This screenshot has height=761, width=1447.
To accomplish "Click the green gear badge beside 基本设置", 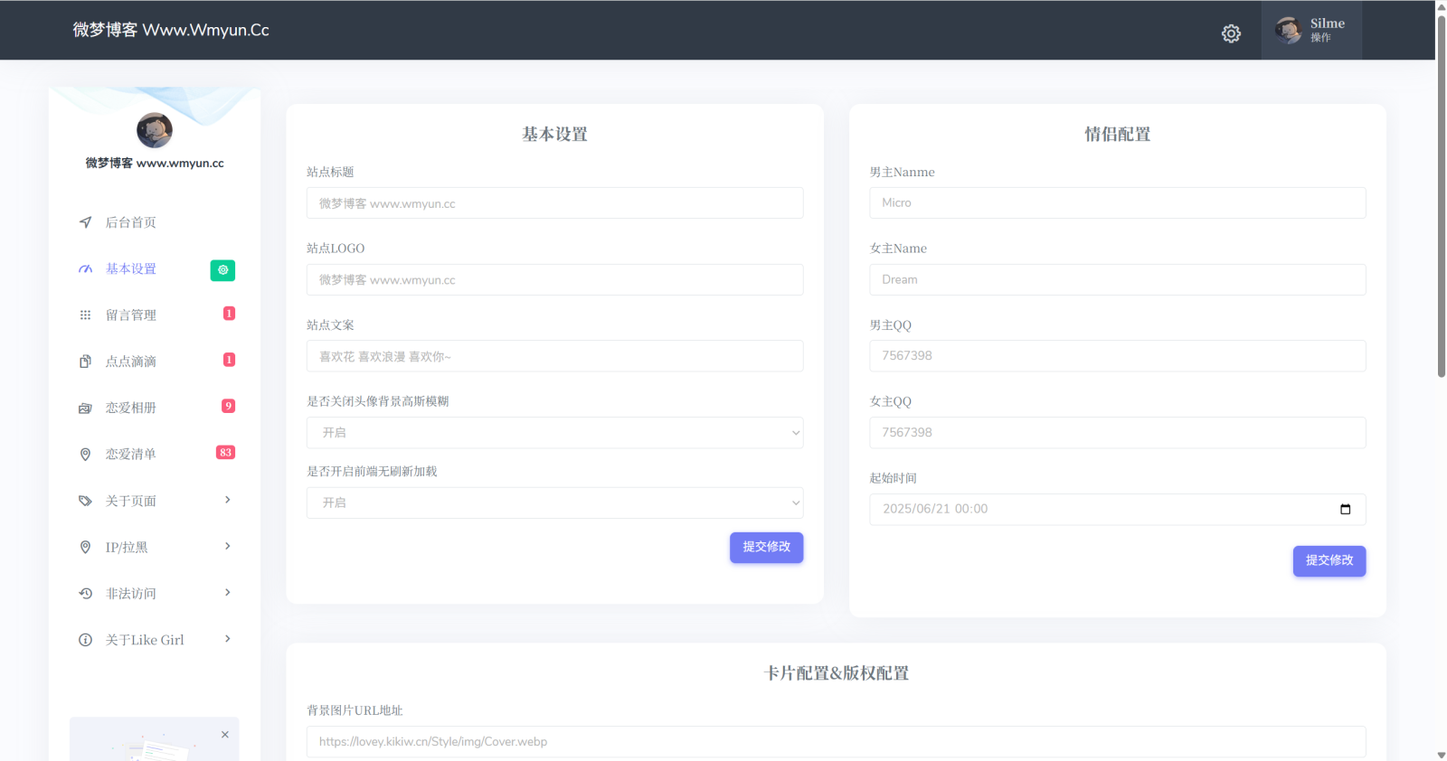I will [x=222, y=270].
